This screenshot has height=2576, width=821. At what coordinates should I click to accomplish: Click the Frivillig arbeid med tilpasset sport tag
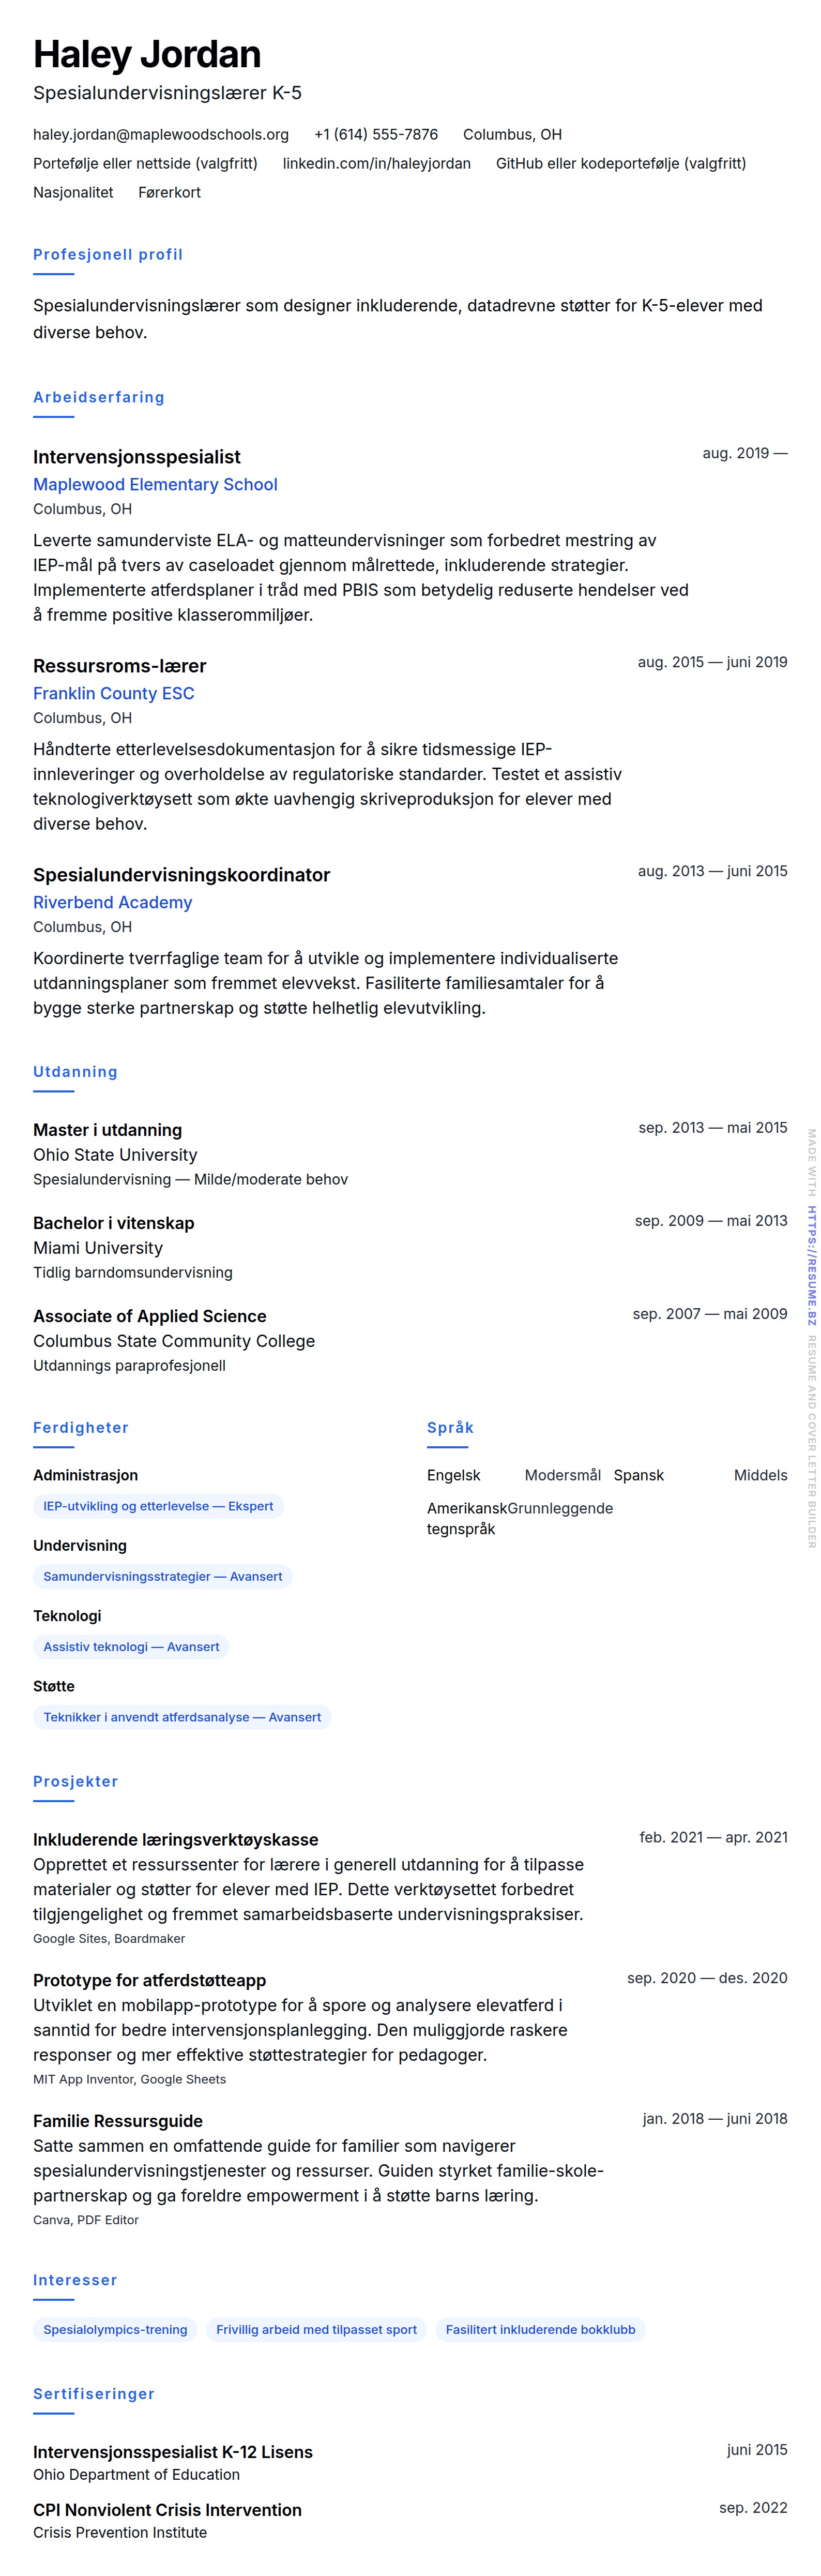coord(316,2330)
